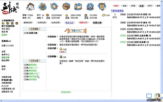Click queue entry 正在進行尋訪名匠

(x=140, y=31)
